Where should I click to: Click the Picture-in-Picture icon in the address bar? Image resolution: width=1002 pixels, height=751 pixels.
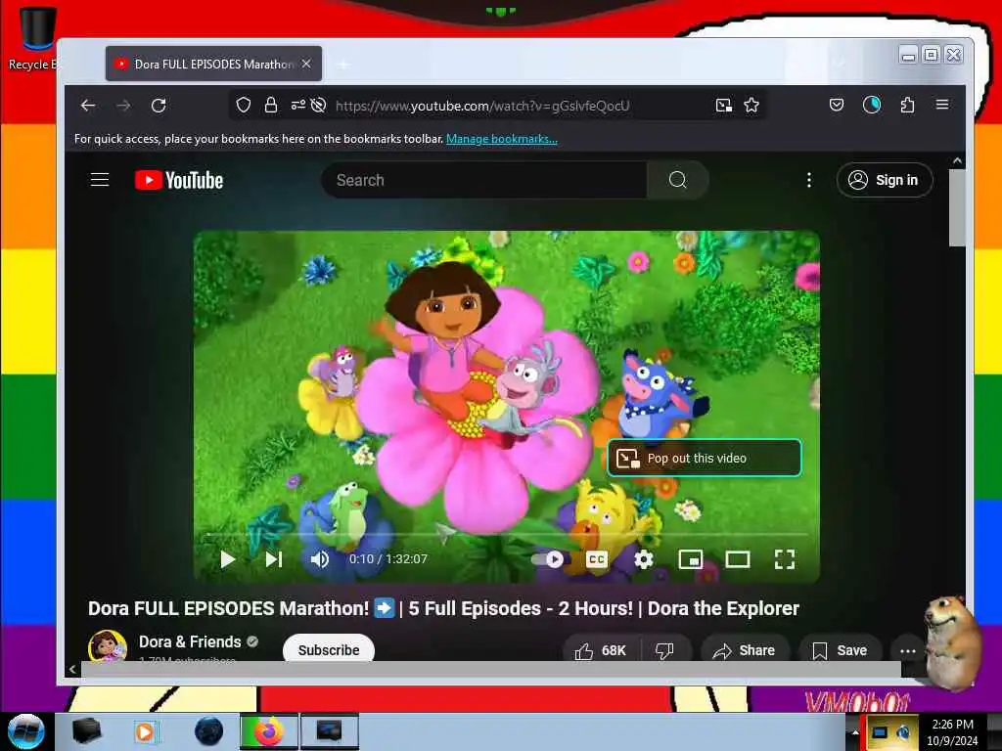[723, 106]
